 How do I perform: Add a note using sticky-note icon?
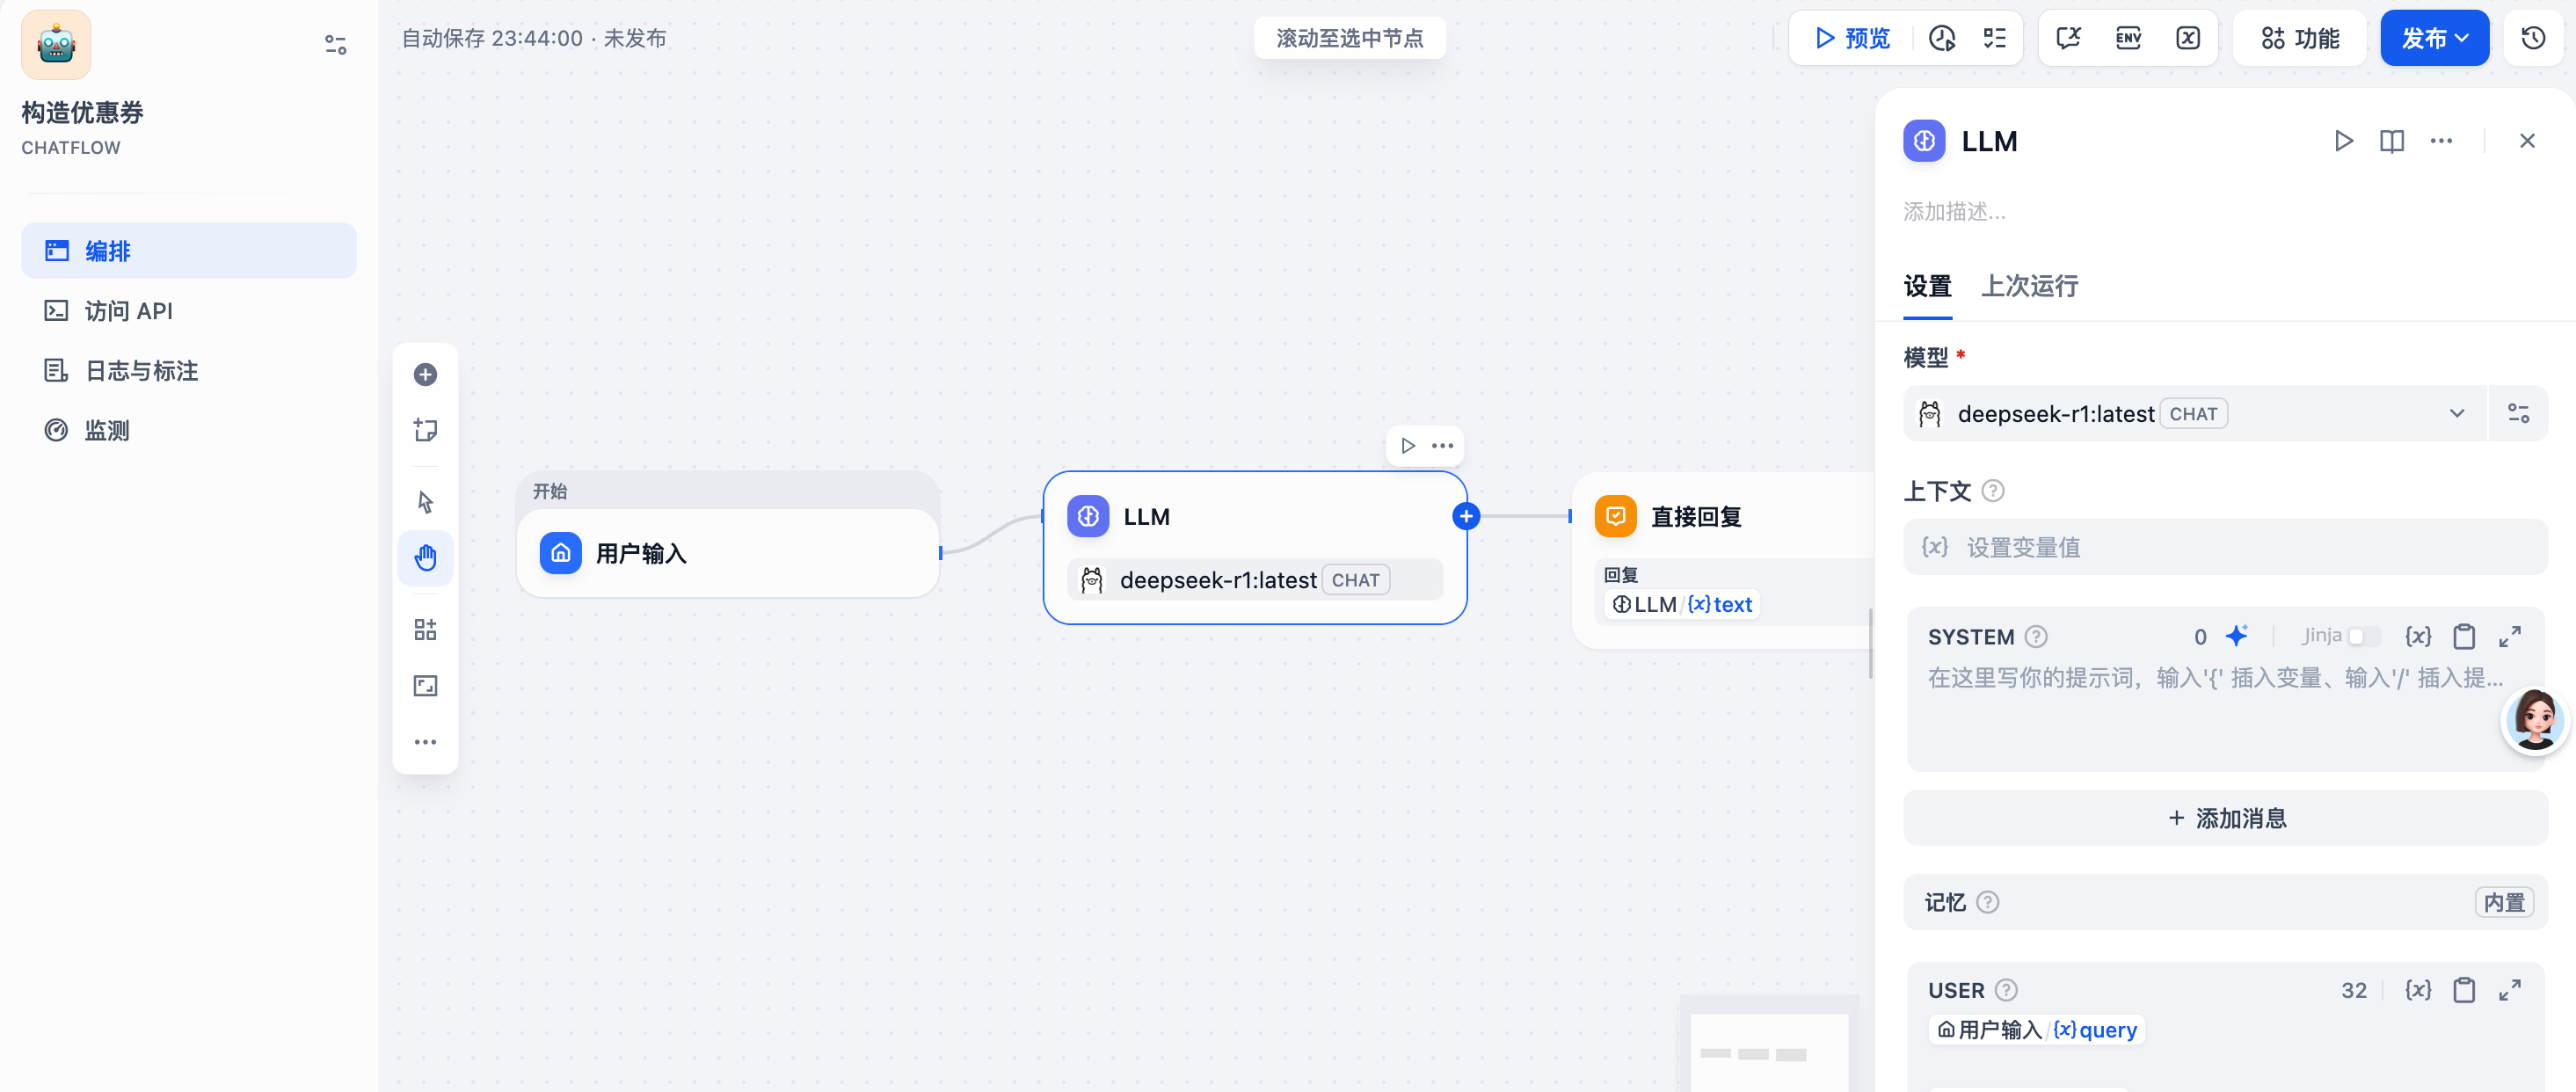tap(425, 431)
